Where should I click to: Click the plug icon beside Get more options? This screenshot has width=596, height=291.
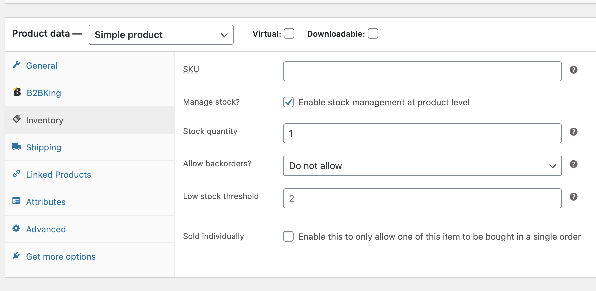tap(16, 255)
